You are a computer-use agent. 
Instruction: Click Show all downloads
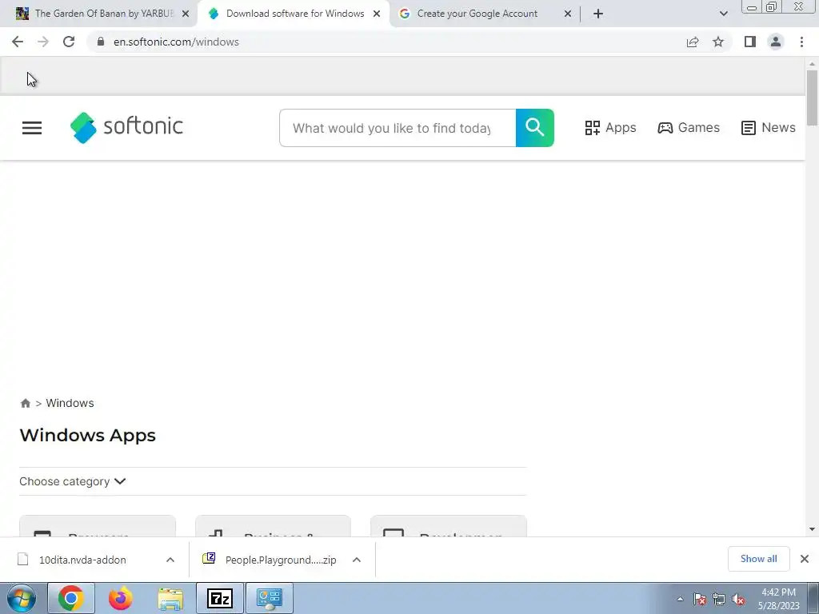[758, 559]
